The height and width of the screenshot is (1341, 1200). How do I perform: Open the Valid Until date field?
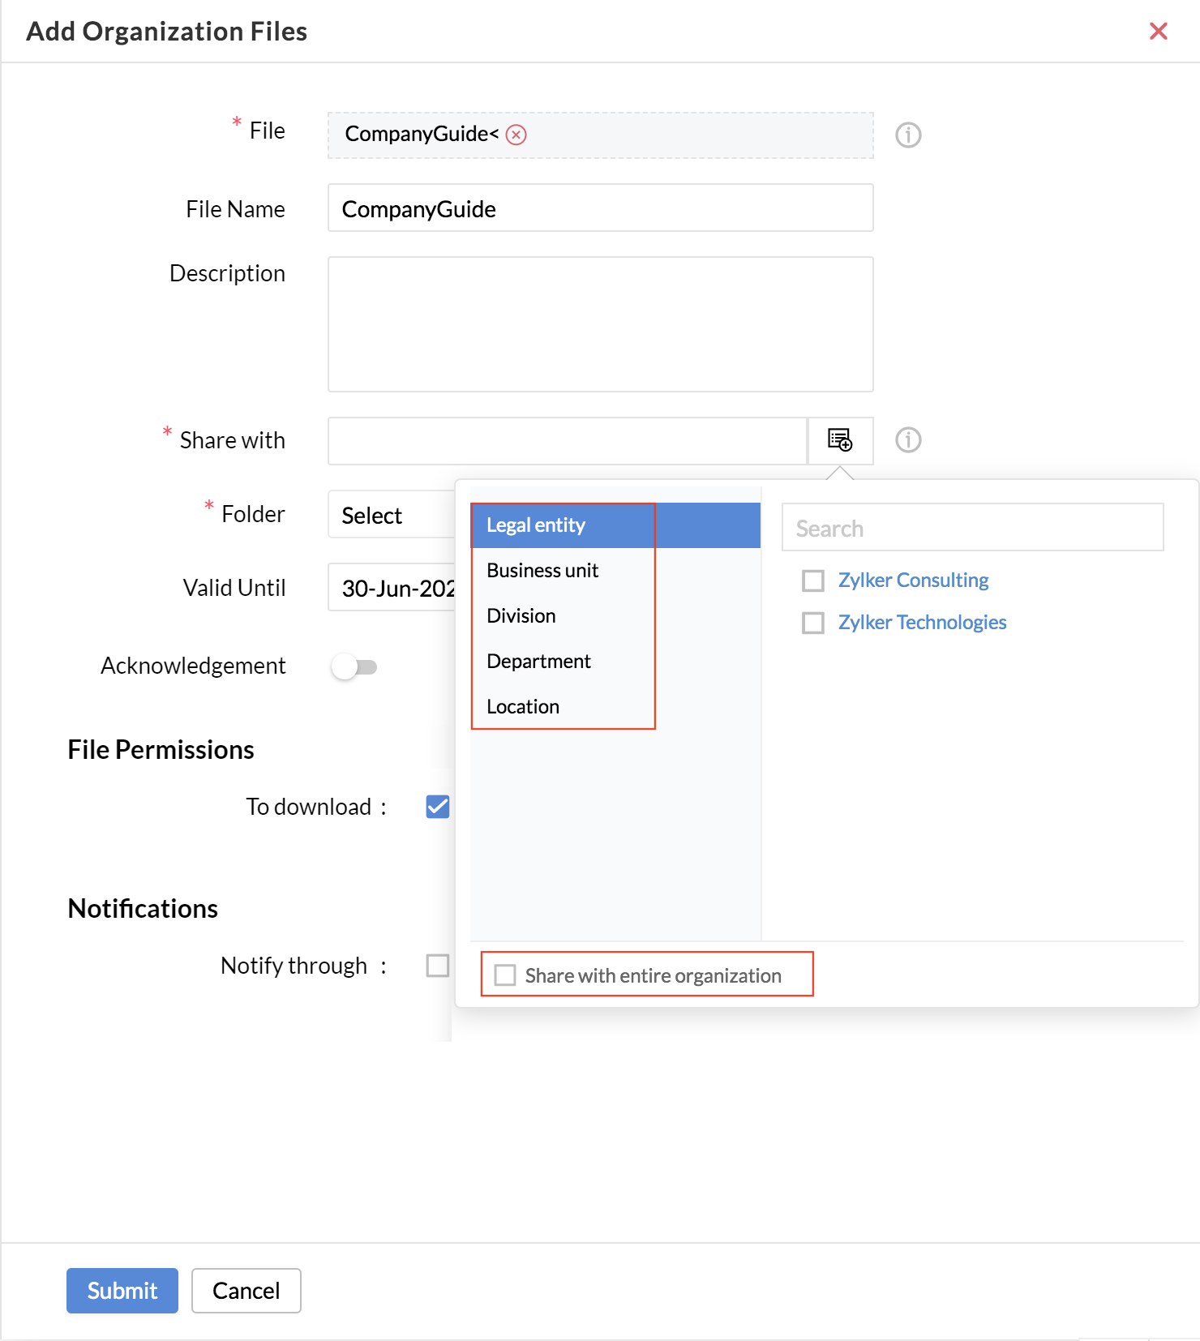pos(392,588)
